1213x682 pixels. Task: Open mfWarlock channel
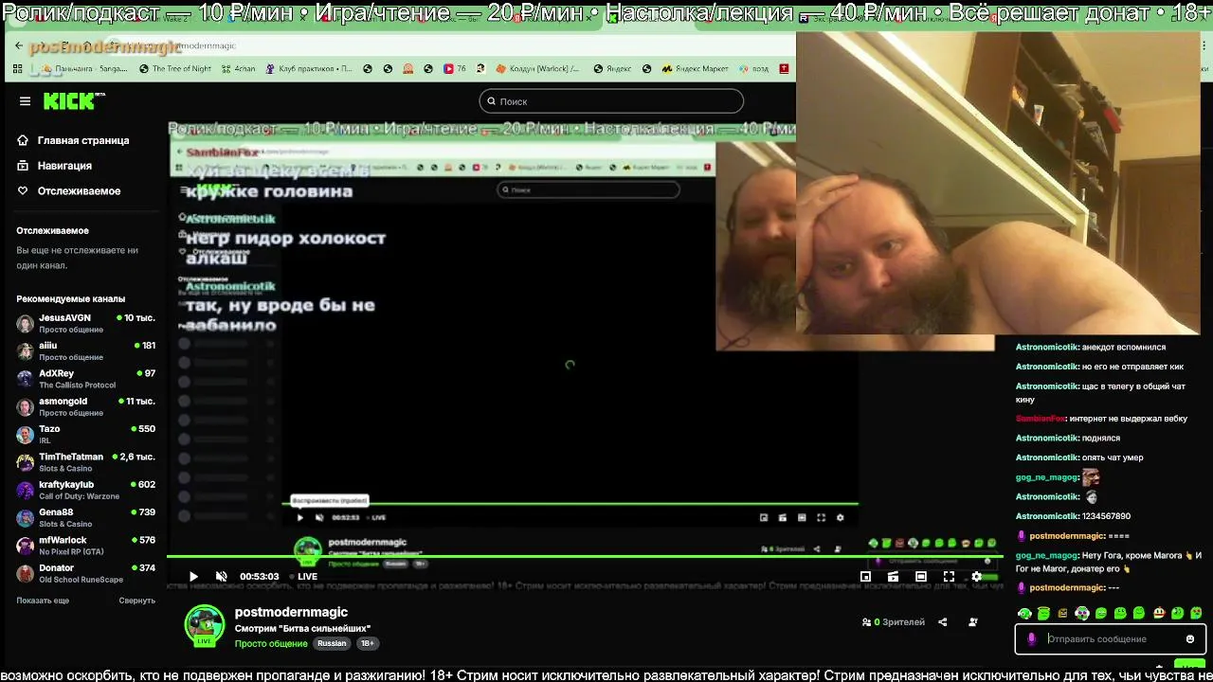click(85, 546)
